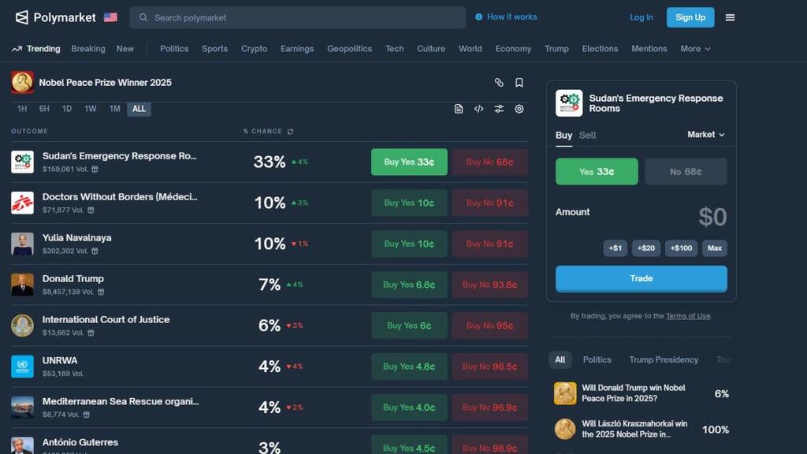This screenshot has width=807, height=454.
Task: Click Buy Yes 6.8¢ for Donald Trump
Action: pos(409,285)
